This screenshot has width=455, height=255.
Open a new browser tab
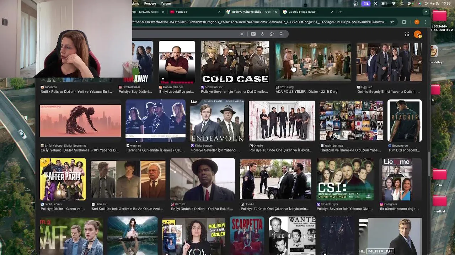[341, 12]
